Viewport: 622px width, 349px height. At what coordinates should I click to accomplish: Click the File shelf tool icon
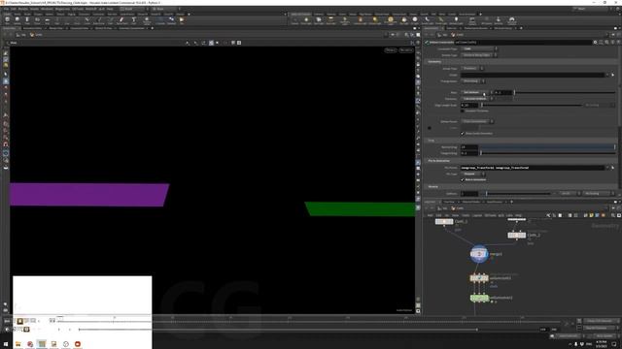coord(182,20)
